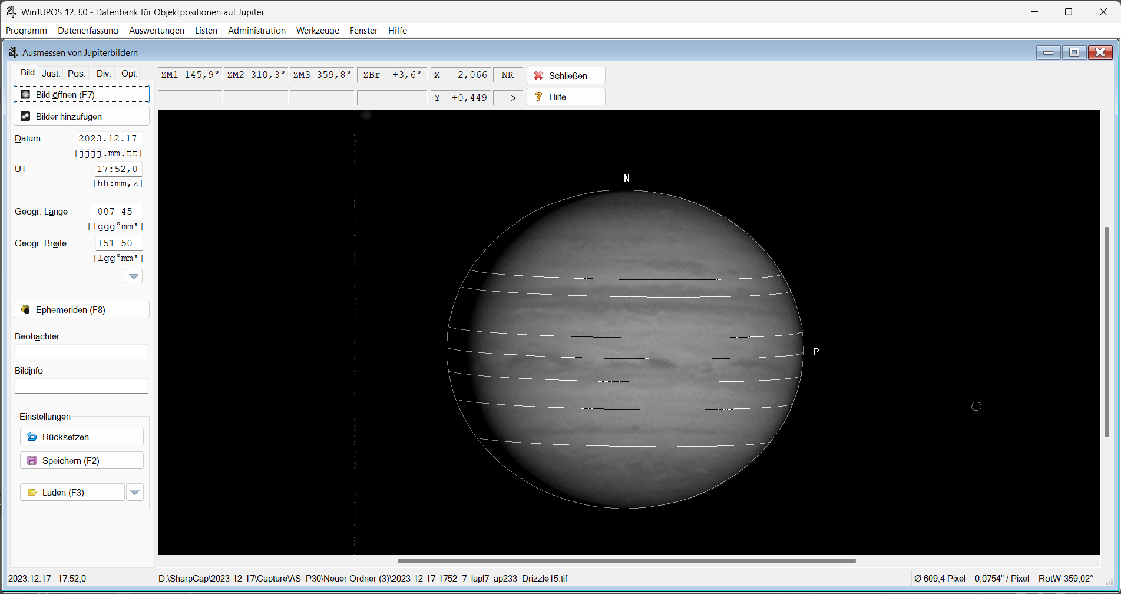1121x594 pixels.
Task: Click the floppy disk icon on Speichern
Action: [x=32, y=460]
